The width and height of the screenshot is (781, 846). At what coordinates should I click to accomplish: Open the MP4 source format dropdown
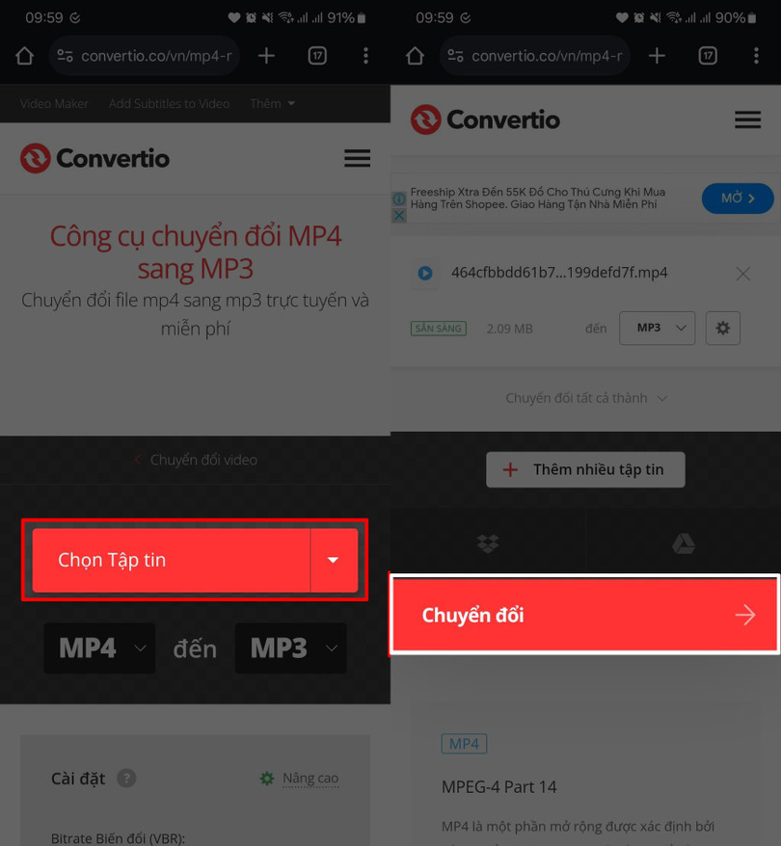100,648
